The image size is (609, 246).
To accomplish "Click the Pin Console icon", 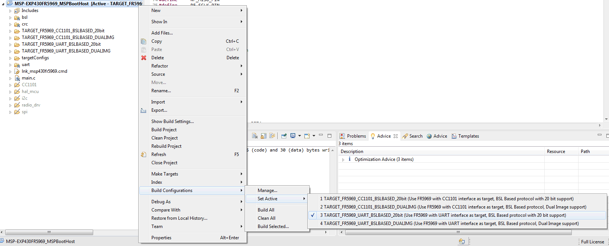I will point(284,136).
